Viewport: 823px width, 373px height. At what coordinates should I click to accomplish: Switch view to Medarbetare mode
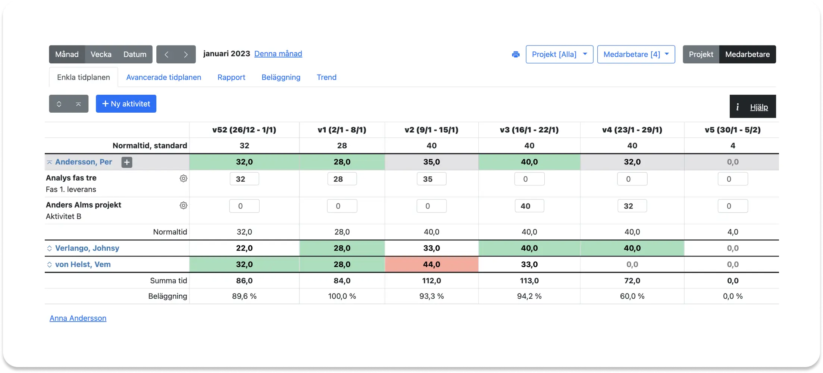point(747,54)
